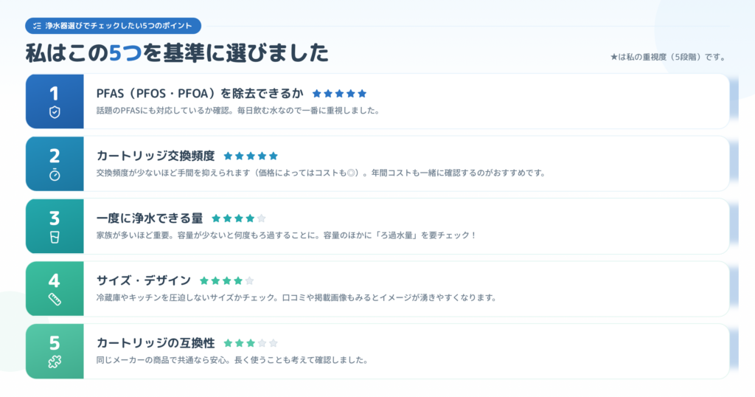755x397 pixels.
Task: Open the PFAS（PFOS・PFOA）を除去できるか heading
Action: point(200,93)
